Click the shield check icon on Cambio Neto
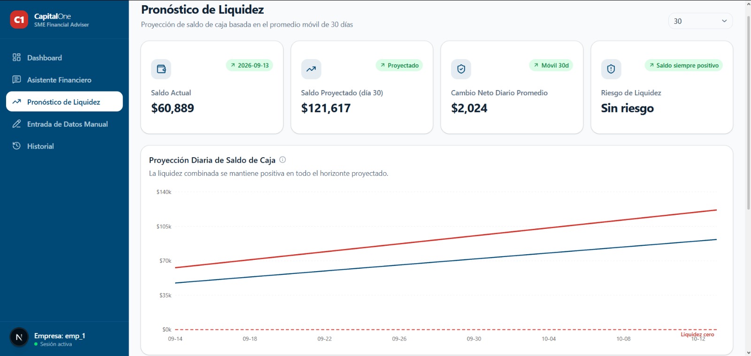This screenshot has width=751, height=356. click(x=461, y=69)
